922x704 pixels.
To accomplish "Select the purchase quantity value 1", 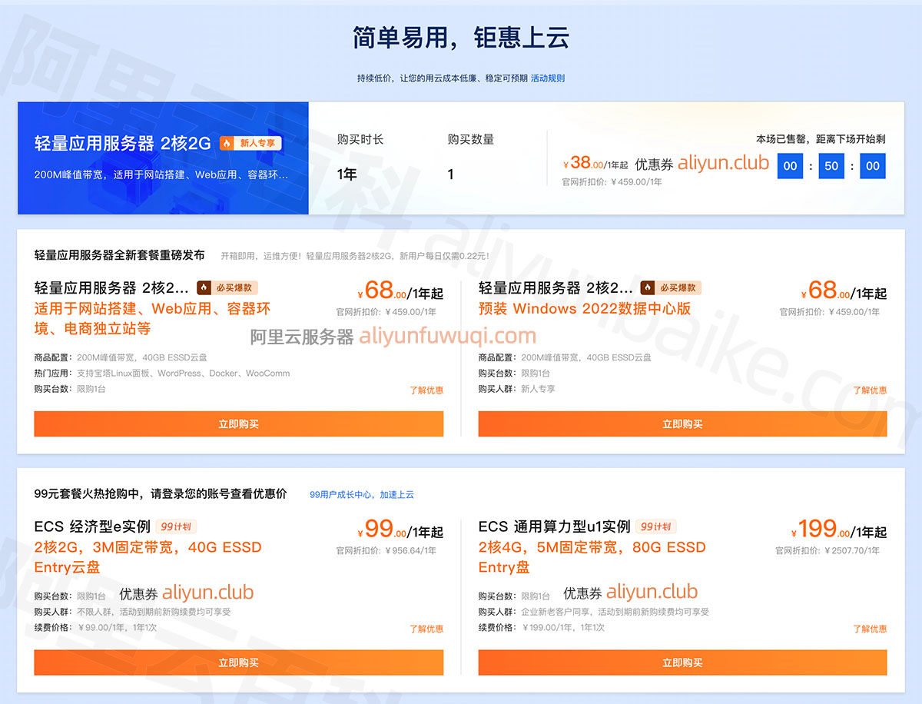I will coord(451,174).
